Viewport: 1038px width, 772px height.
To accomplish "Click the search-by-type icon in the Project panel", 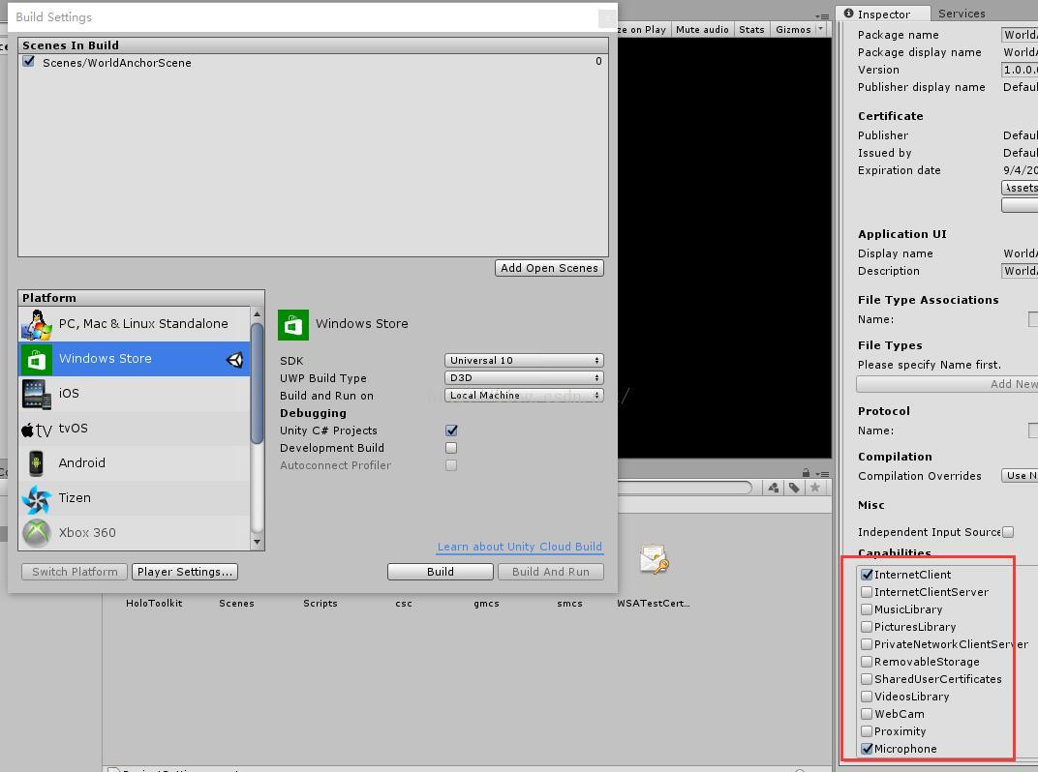I will 774,488.
